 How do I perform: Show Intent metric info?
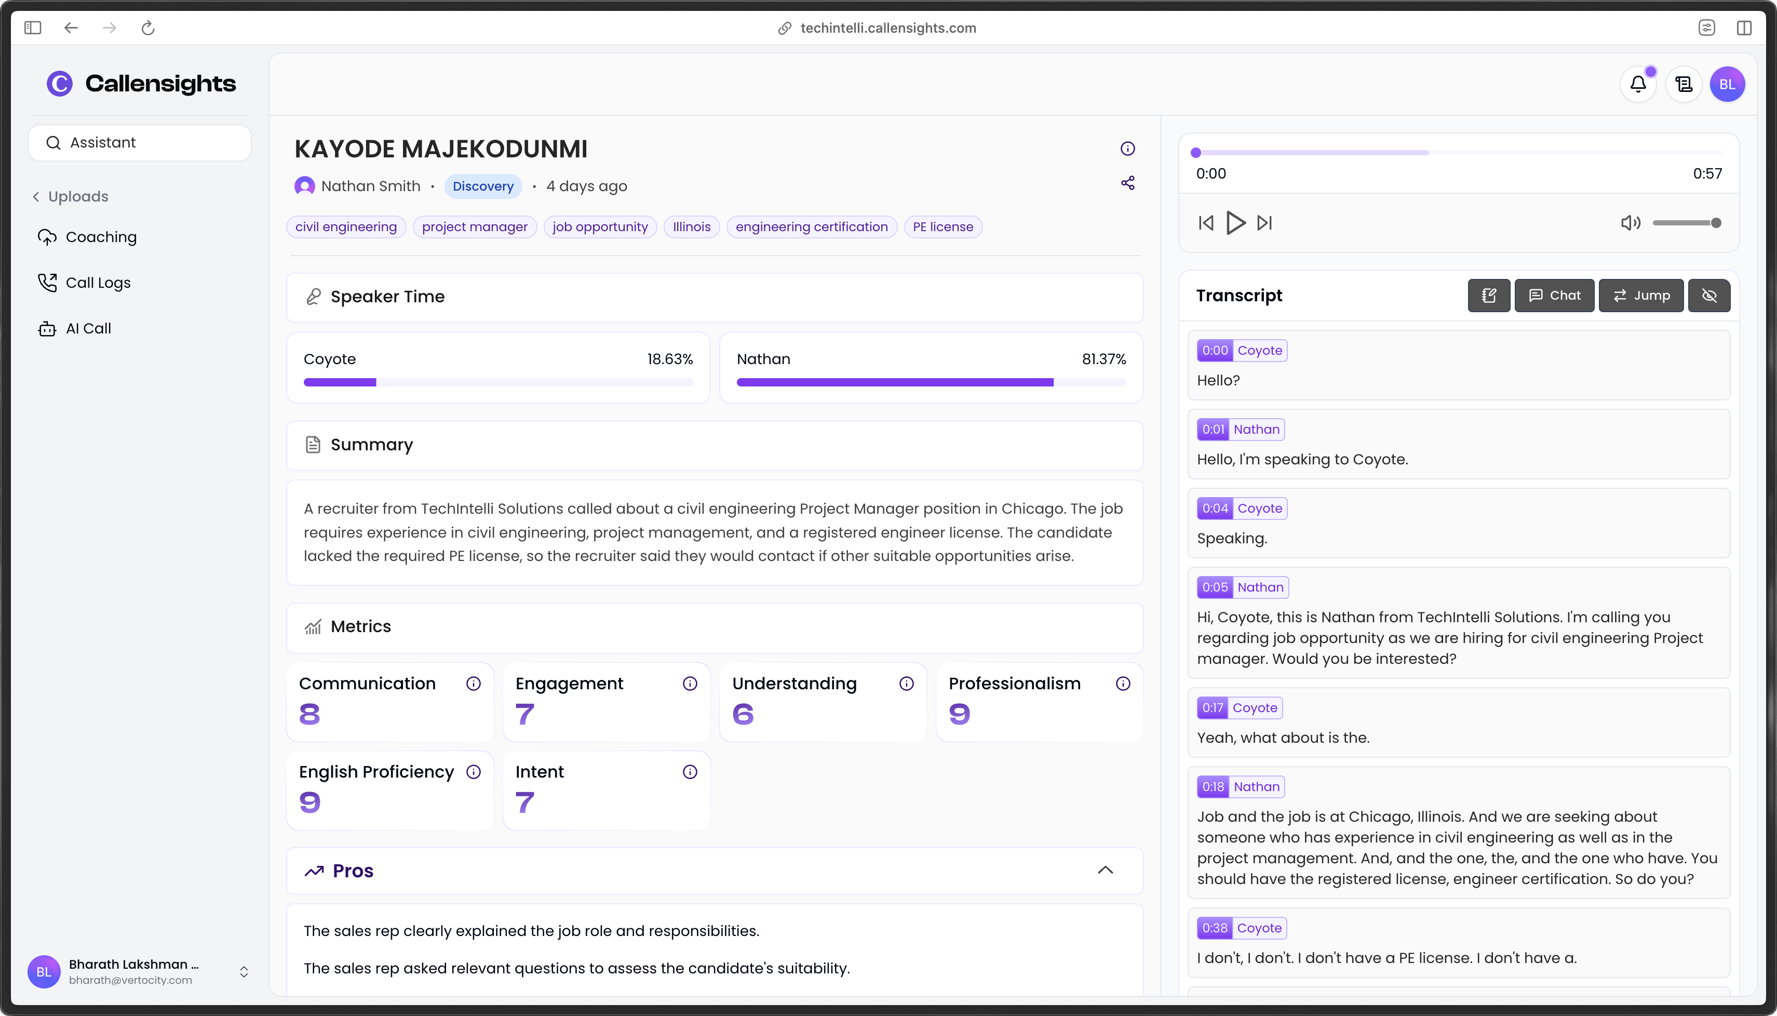[x=690, y=771]
